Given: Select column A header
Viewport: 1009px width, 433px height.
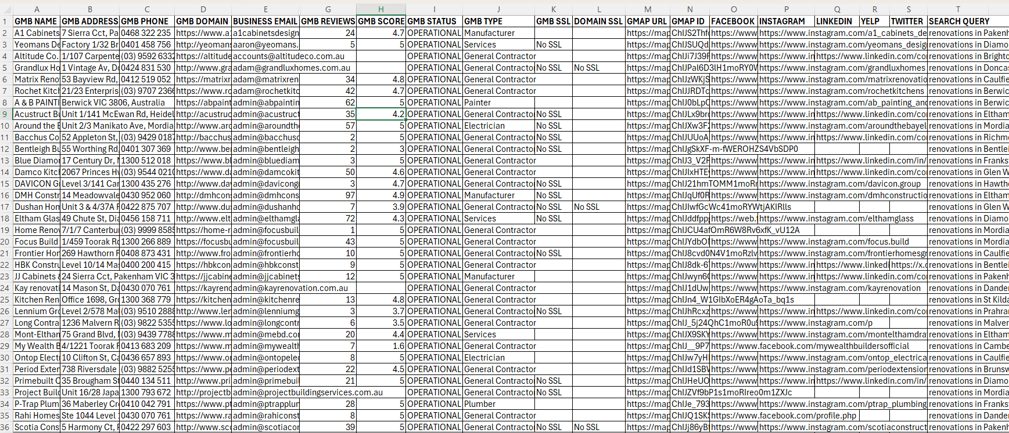Looking at the screenshot, I should [x=37, y=9].
